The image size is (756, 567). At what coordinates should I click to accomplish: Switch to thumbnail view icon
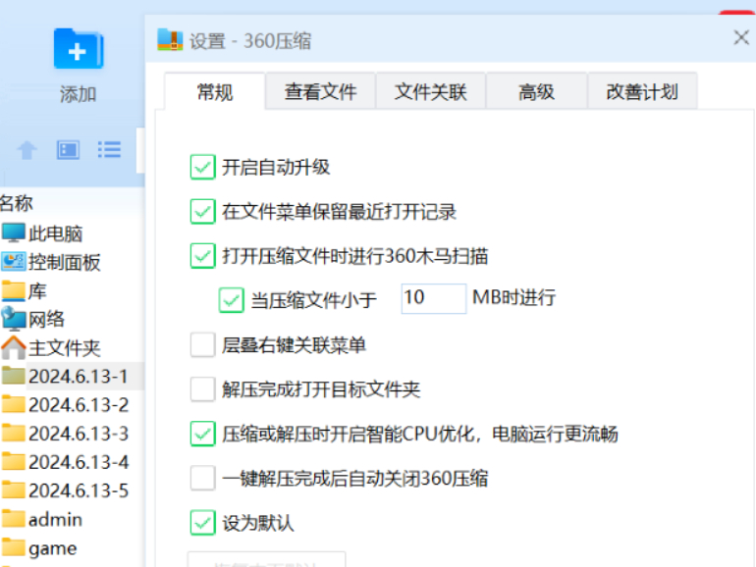[68, 150]
